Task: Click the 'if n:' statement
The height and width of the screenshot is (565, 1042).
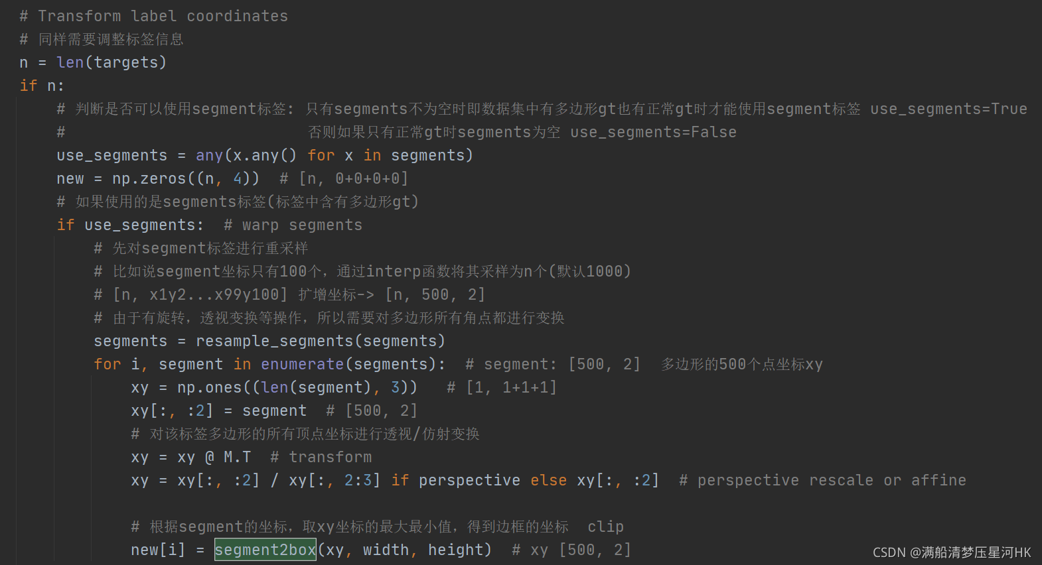Action: coord(42,86)
